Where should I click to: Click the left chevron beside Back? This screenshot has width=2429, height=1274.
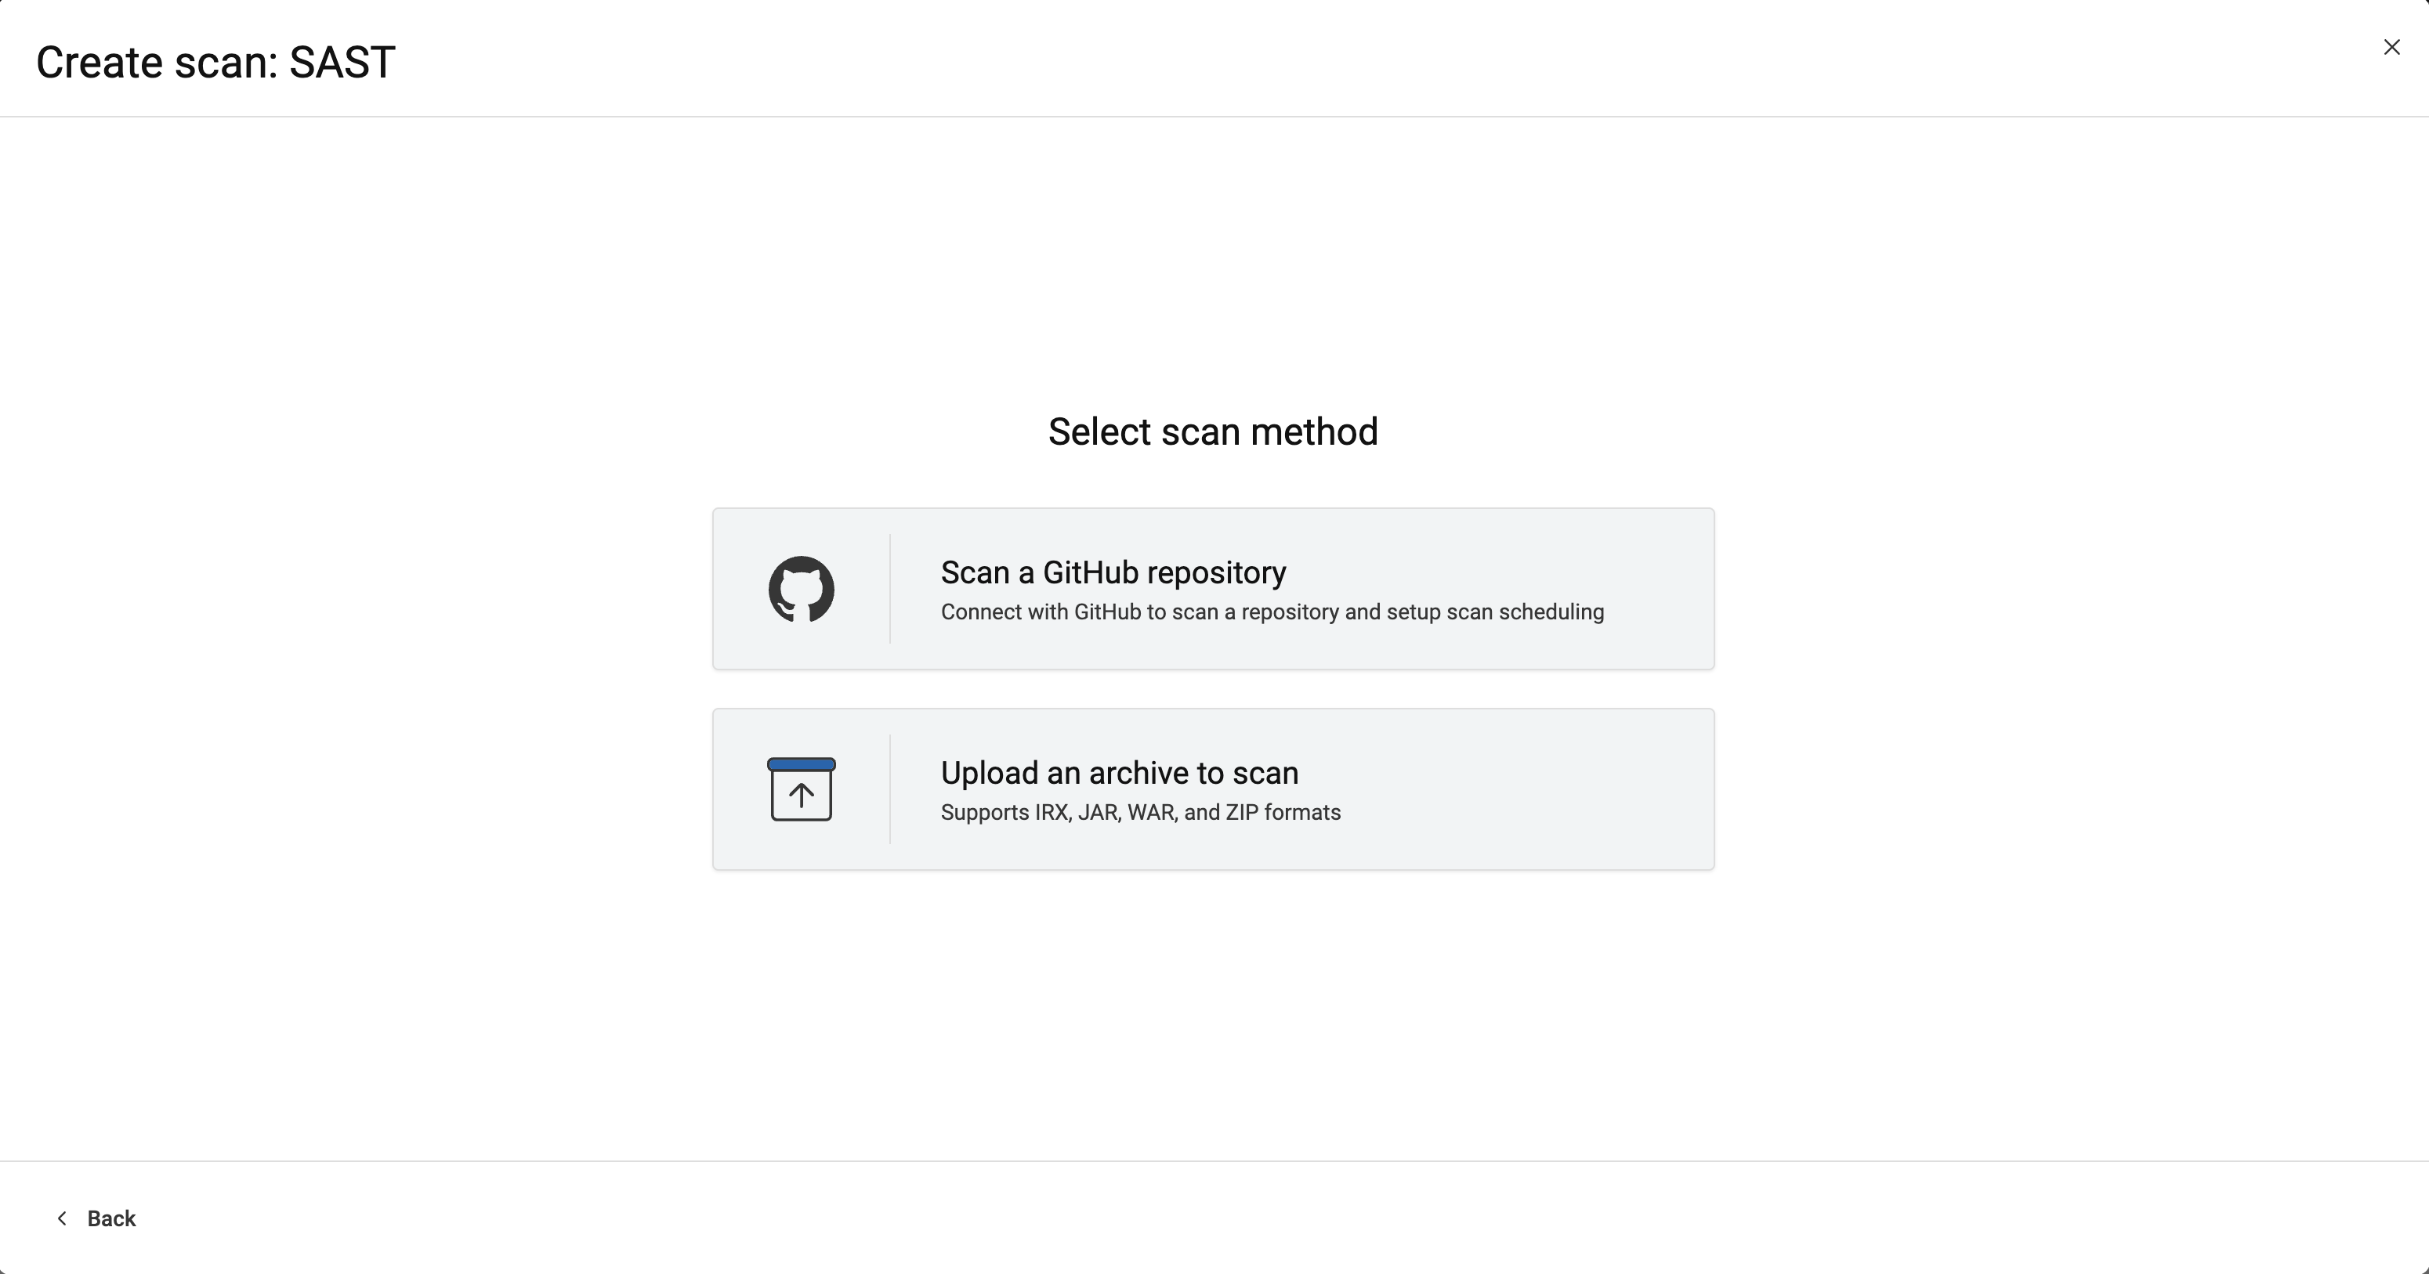62,1218
